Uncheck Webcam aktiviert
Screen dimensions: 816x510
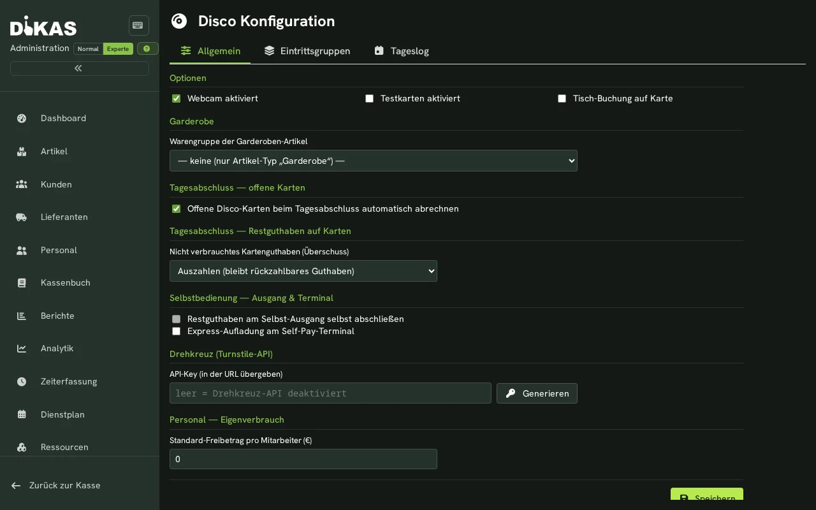(177, 98)
